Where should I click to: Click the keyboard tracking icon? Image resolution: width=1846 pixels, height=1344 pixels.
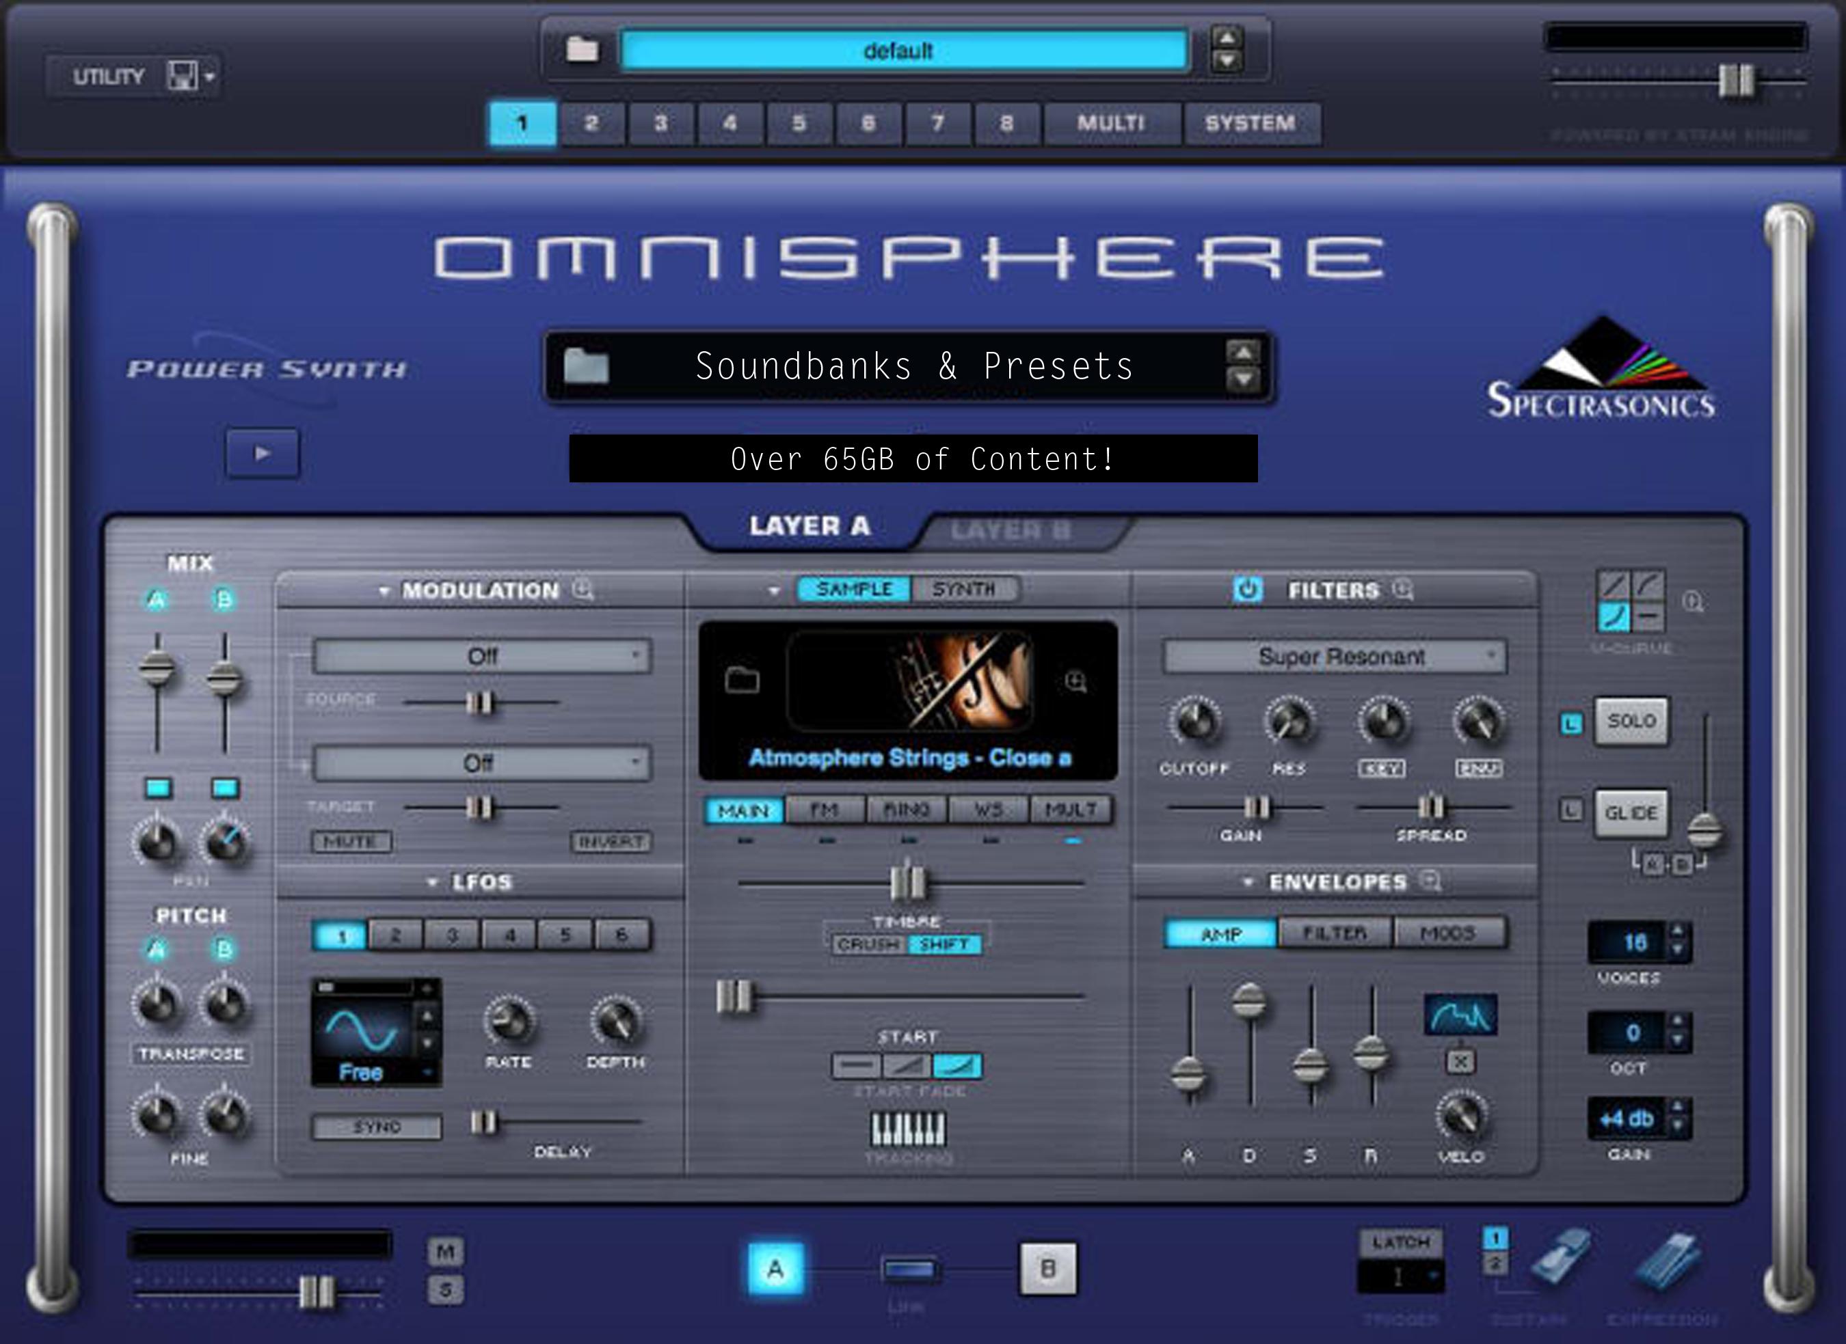coord(907,1128)
